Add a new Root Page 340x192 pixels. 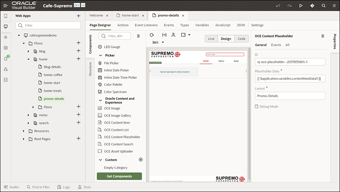(78, 138)
